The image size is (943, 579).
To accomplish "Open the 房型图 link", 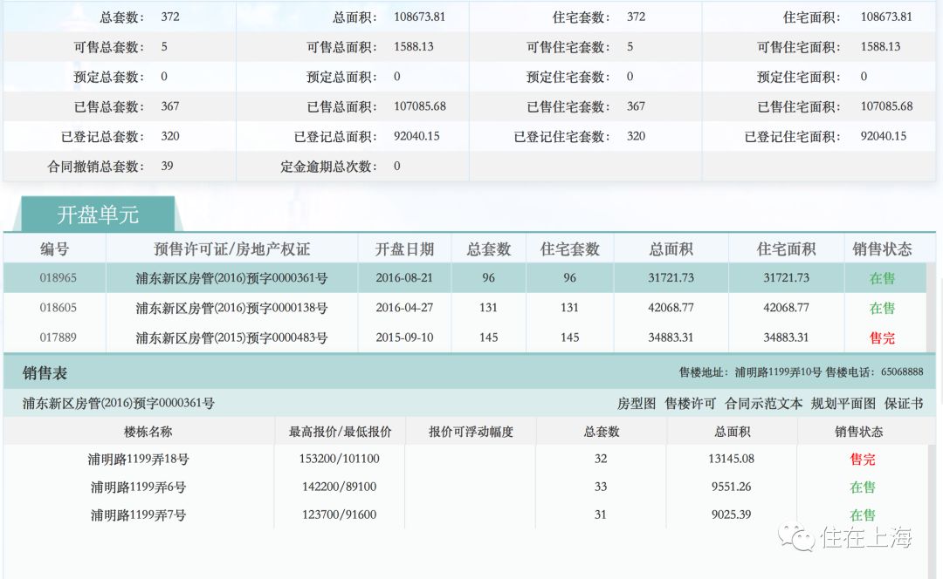I will pos(636,403).
